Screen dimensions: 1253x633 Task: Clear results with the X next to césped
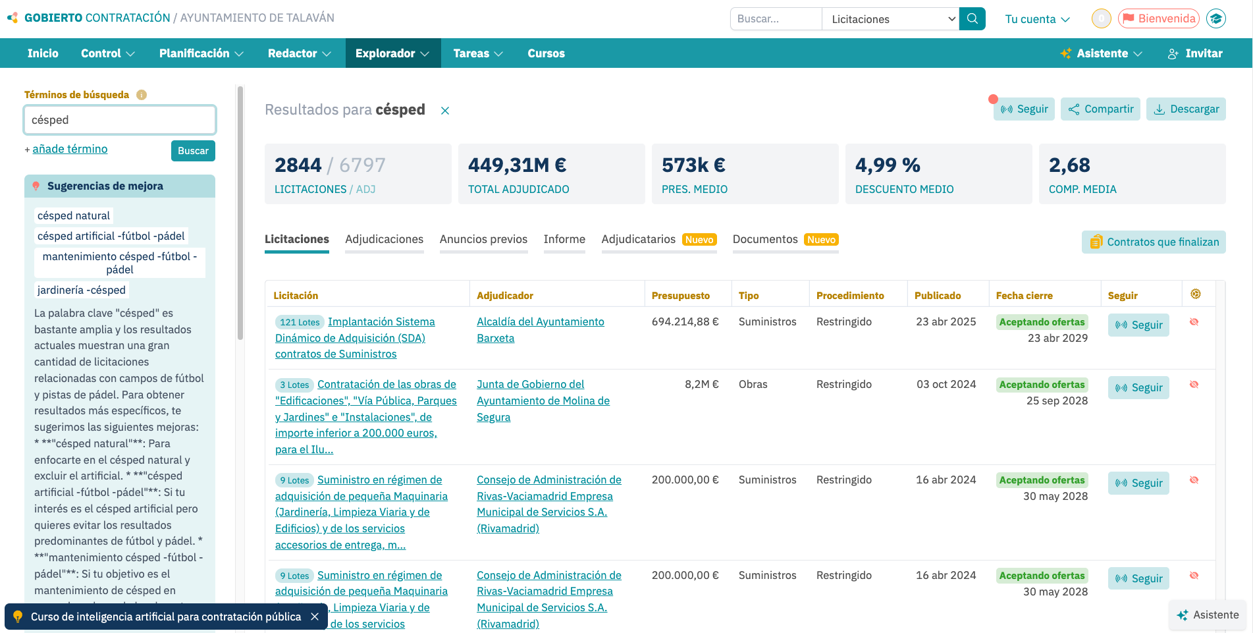tap(445, 111)
